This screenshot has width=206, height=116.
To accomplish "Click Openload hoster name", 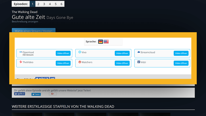I will pyautogui.click(x=28, y=52).
